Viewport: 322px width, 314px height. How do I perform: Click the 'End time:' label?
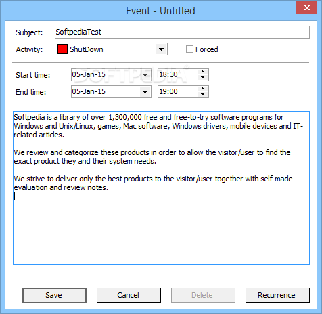click(x=31, y=92)
